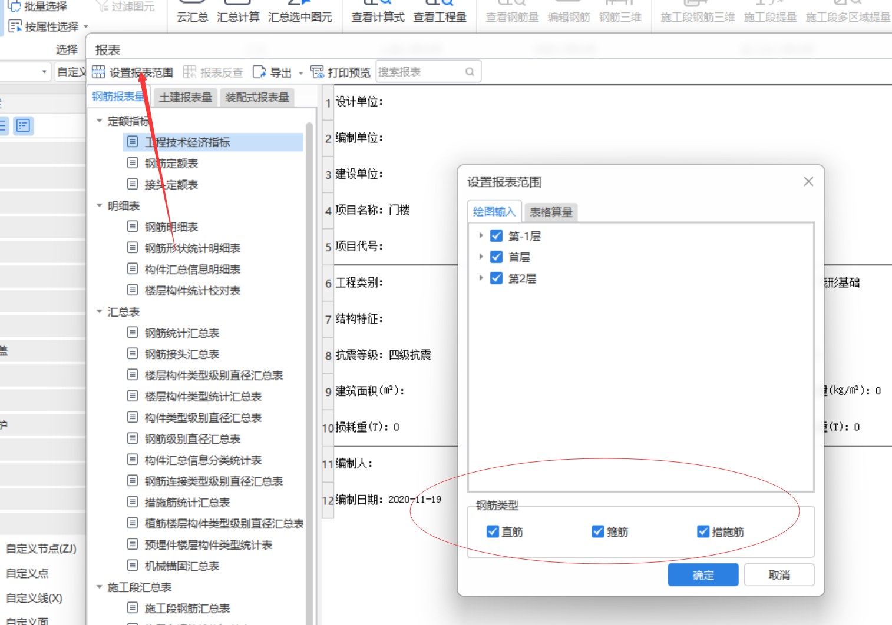Switch to 土建报表量 tab
Image resolution: width=892 pixels, height=625 pixels.
tap(186, 97)
